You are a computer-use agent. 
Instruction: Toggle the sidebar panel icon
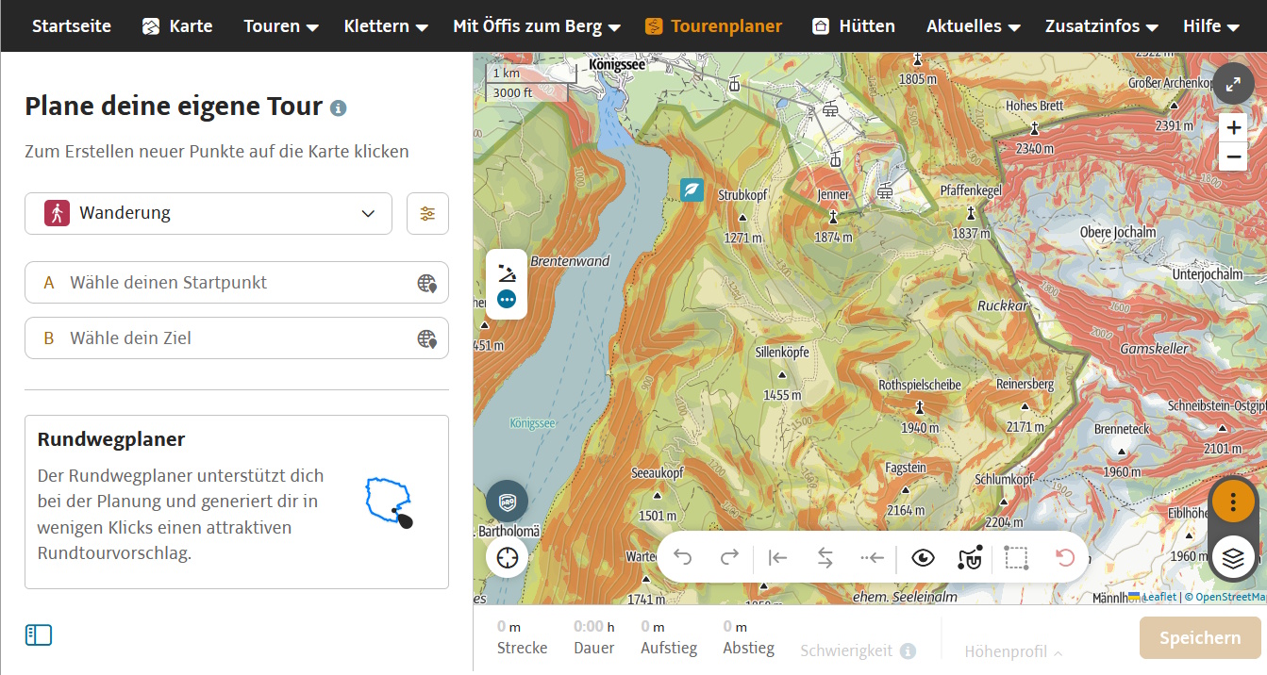tap(39, 635)
